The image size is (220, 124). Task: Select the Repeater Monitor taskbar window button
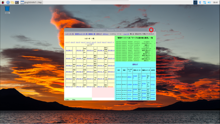[32, 2]
